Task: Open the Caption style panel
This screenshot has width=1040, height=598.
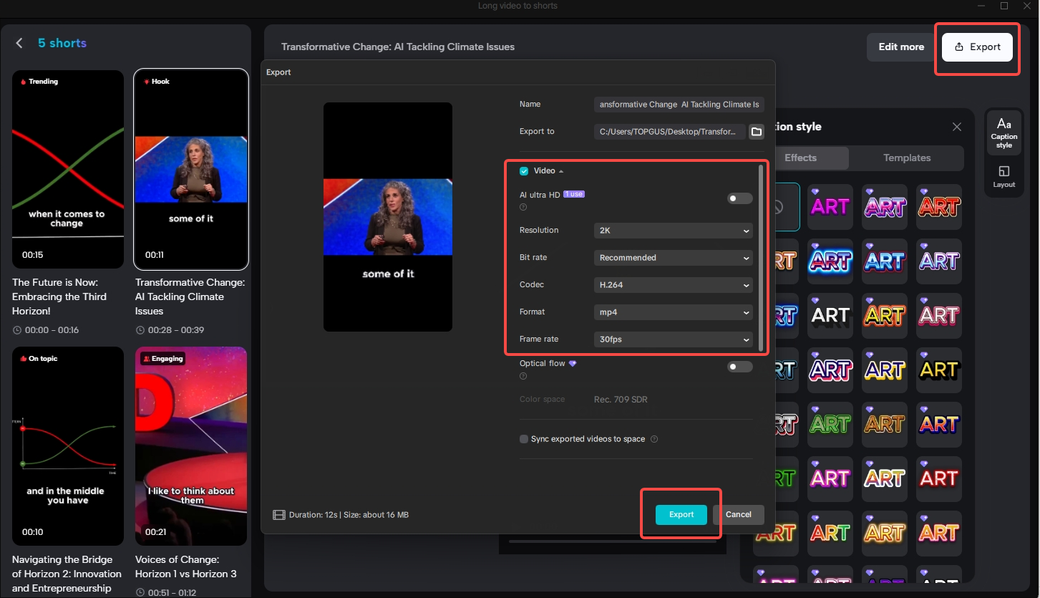Action: [x=1003, y=132]
